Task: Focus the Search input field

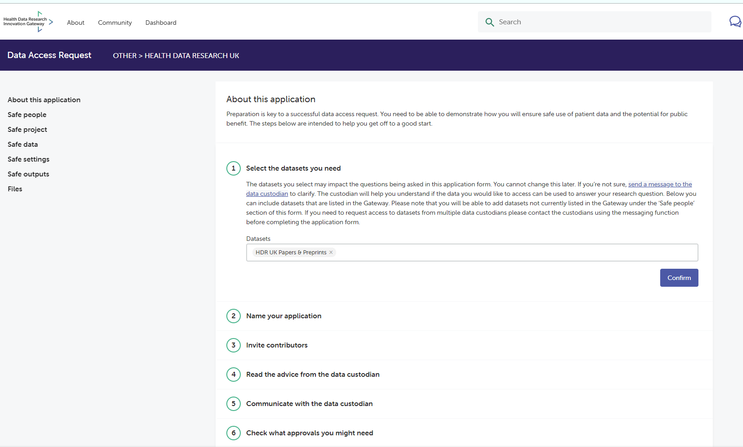Action: [594, 22]
